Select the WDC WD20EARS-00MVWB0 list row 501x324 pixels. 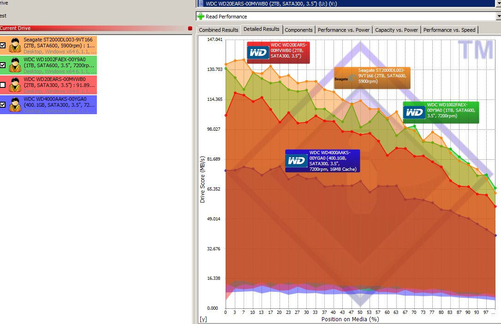coord(48,85)
